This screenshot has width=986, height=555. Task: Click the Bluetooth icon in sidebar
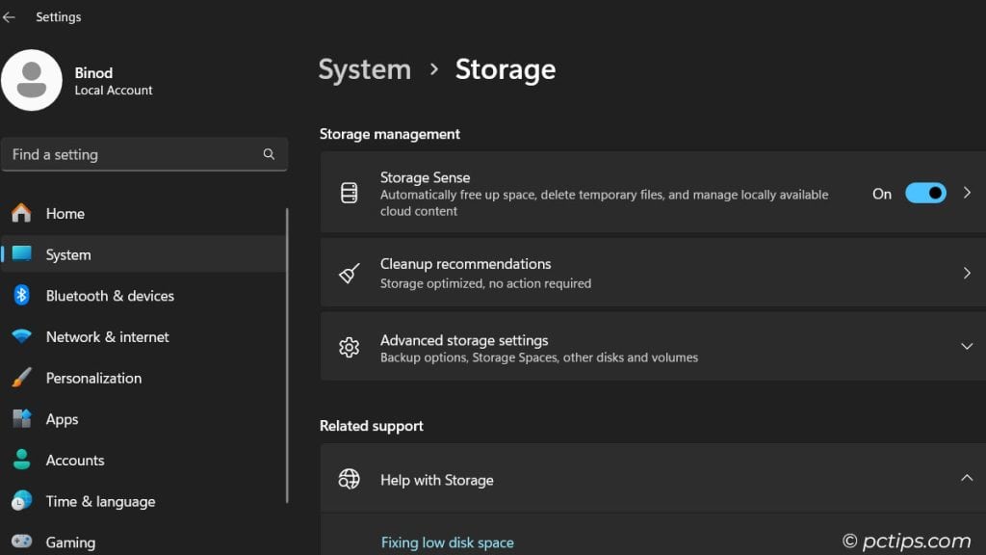pos(21,295)
